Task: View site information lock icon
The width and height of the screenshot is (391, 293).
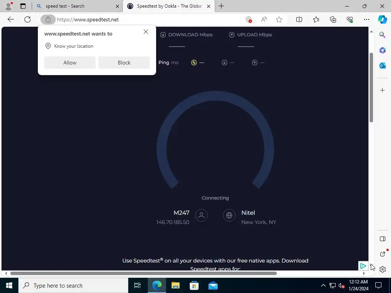Action: [48, 19]
